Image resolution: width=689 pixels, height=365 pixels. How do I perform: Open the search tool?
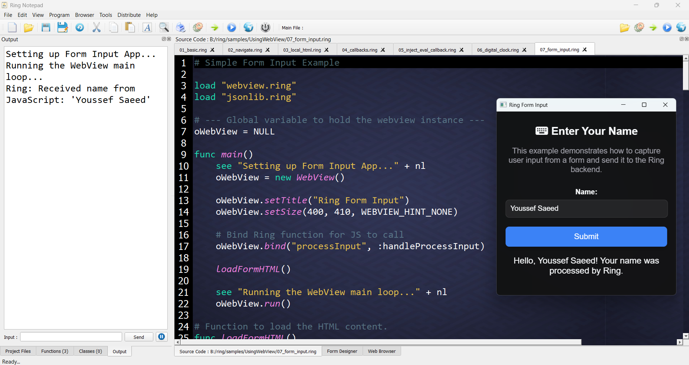tap(164, 27)
